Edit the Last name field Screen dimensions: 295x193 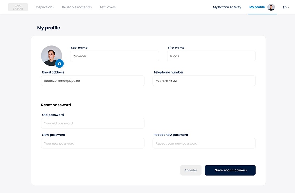click(114, 56)
